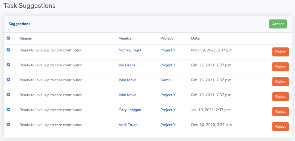The height and width of the screenshot is (141, 295).
Task: Open the Project X link
Action: point(168,65)
